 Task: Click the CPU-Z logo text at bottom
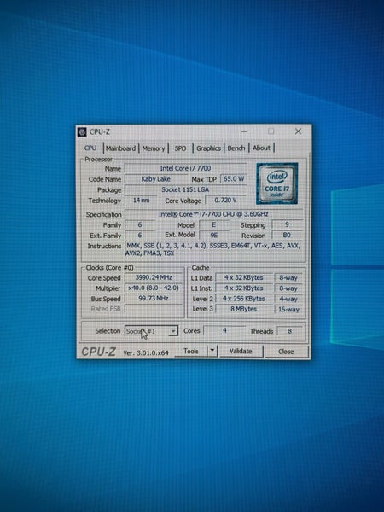[98, 352]
